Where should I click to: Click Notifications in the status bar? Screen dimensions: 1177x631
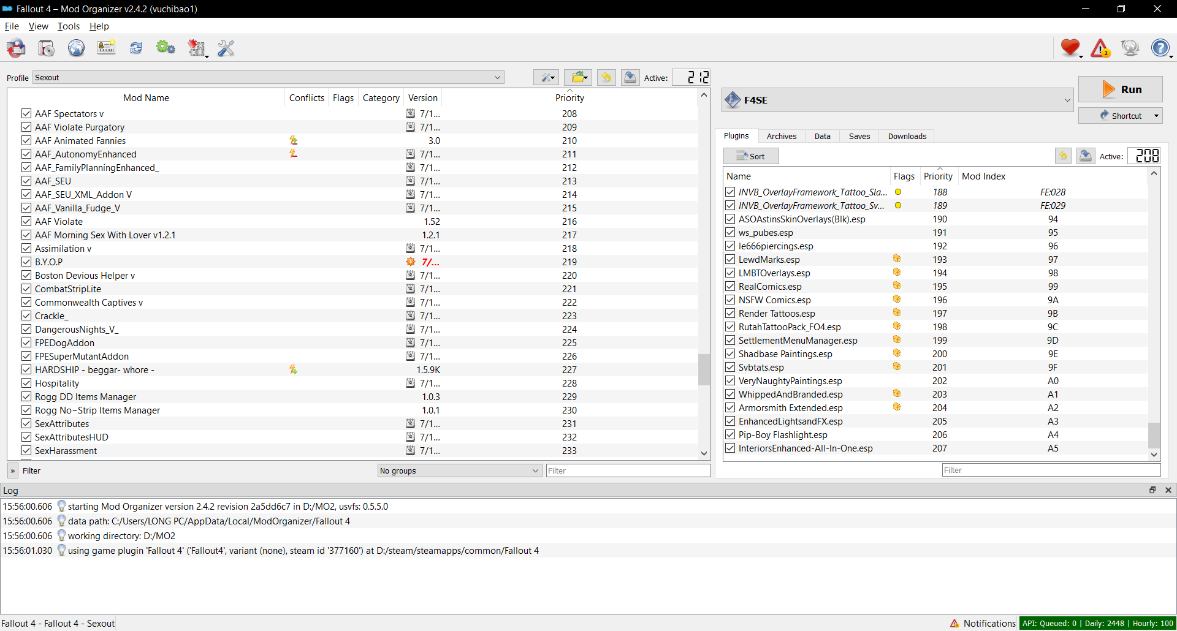click(x=983, y=624)
